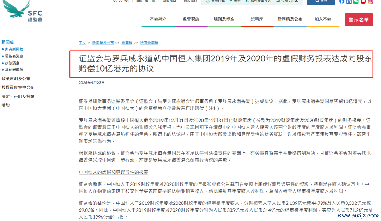
Task: Open the WeChat social icon
Action: click(356, 1)
